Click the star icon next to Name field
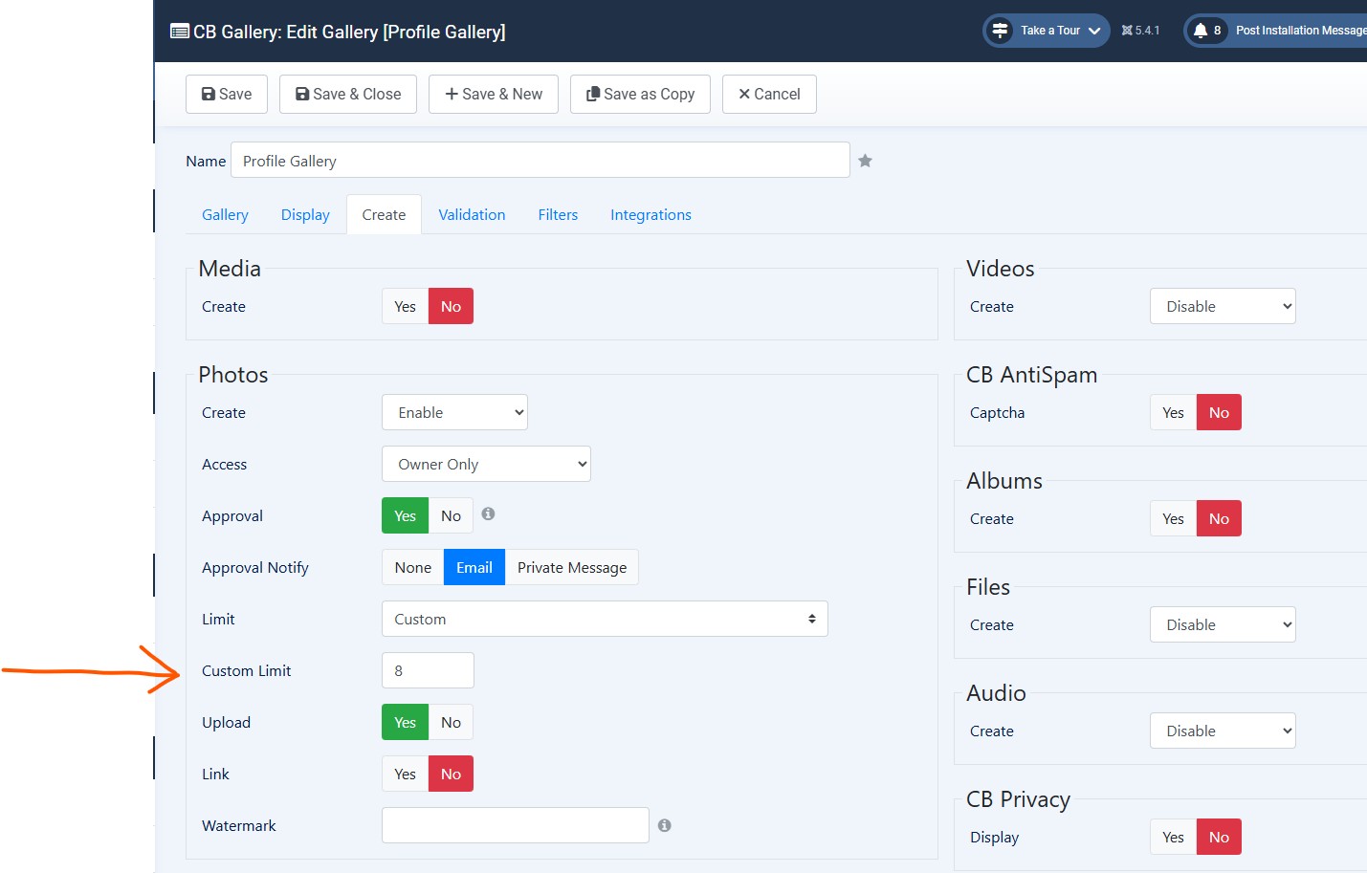Viewport: 1367px width, 873px height. click(865, 161)
